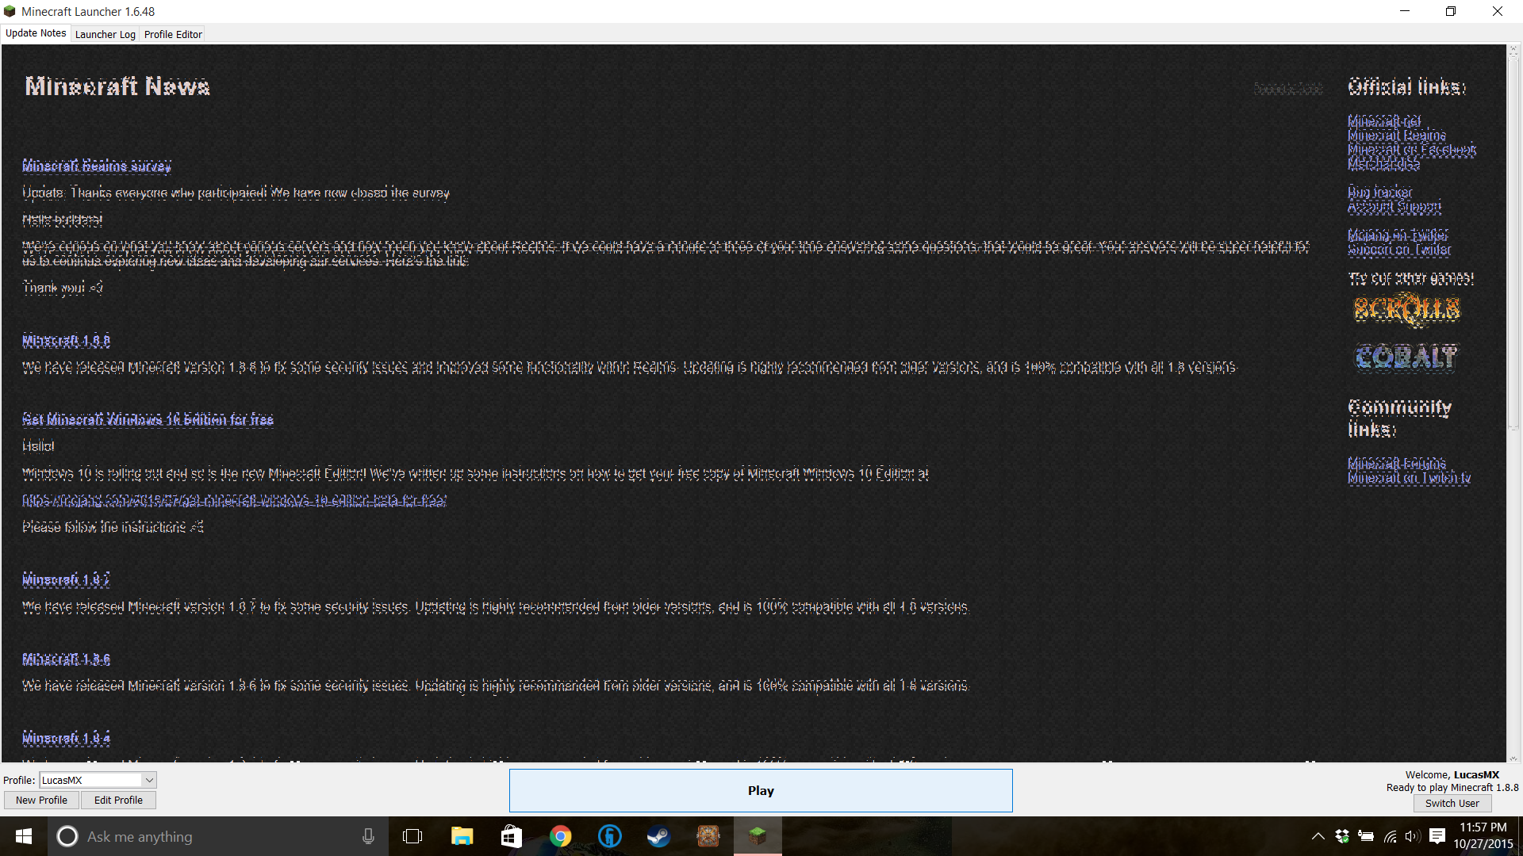The height and width of the screenshot is (856, 1523).
Task: Expand the Profile dropdown showing LucasMX
Action: coord(149,780)
